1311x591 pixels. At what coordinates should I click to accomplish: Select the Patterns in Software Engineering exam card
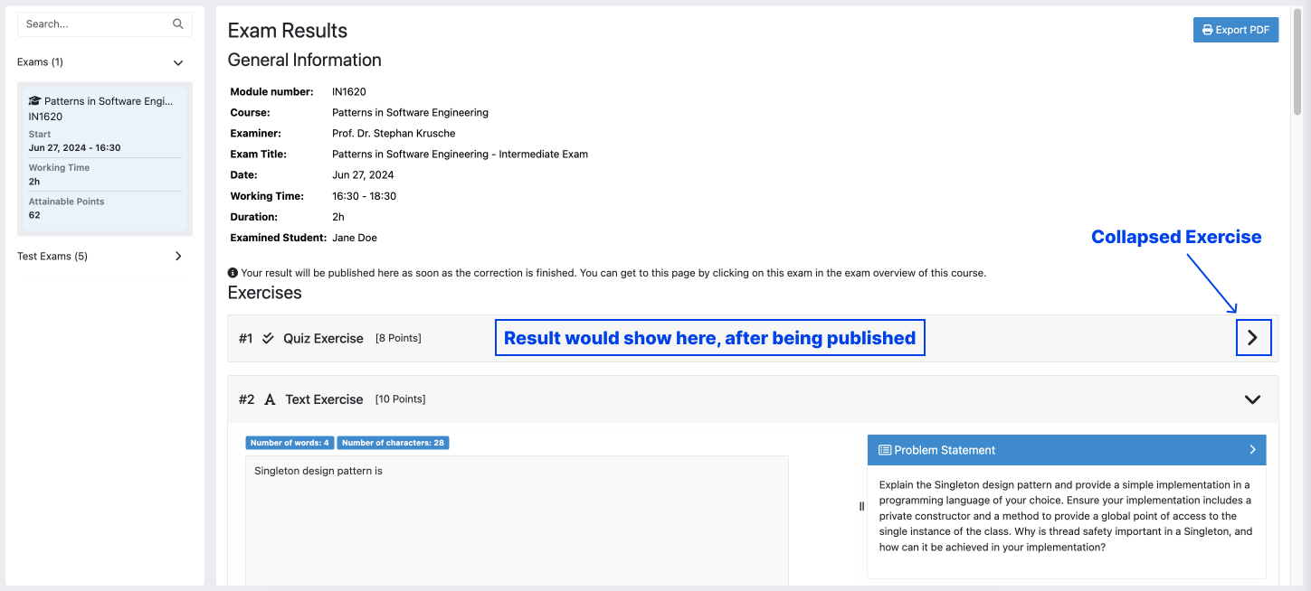[104, 158]
